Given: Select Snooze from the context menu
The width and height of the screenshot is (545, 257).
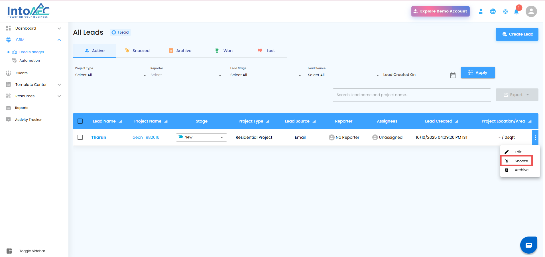Looking at the screenshot, I should (x=517, y=161).
